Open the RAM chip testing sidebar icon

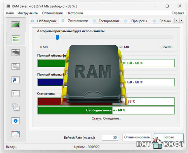(x=16, y=53)
